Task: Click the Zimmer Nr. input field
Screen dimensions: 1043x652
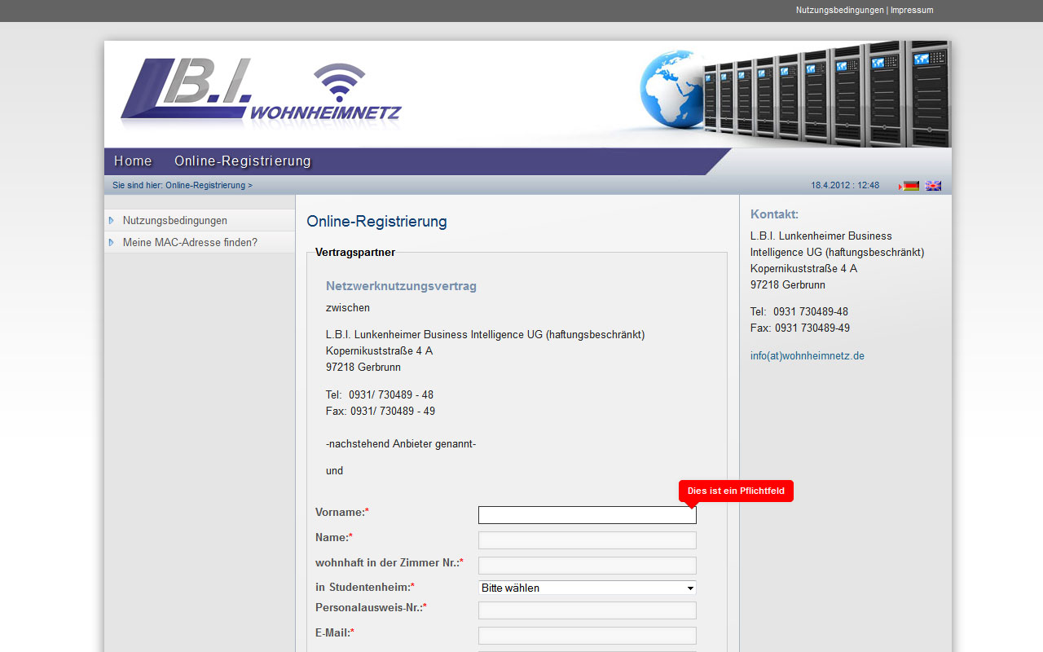Action: (x=588, y=566)
